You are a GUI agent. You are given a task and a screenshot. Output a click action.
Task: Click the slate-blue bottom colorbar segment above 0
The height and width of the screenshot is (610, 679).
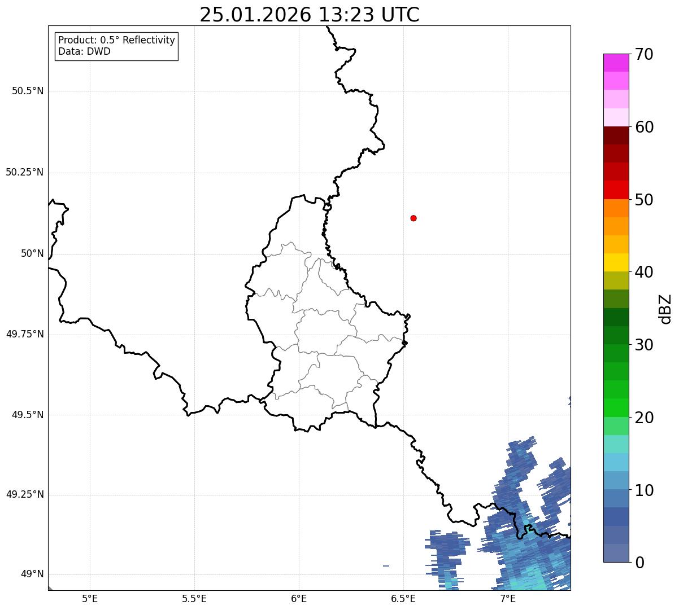[x=616, y=553]
